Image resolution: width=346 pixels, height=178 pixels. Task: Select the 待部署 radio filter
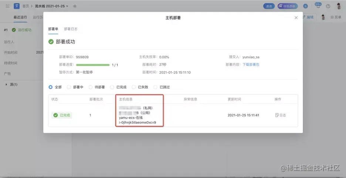pyautogui.click(x=91, y=87)
